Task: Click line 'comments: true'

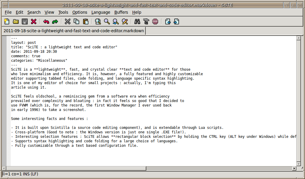Action: coord(26,56)
